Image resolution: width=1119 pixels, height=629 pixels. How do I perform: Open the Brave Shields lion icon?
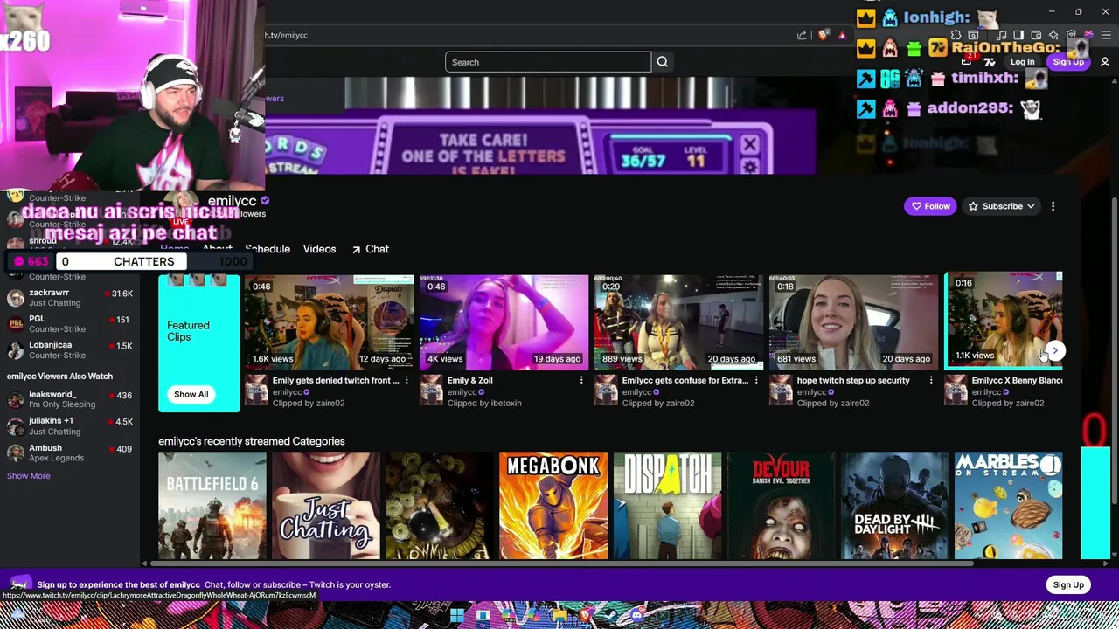pos(823,35)
